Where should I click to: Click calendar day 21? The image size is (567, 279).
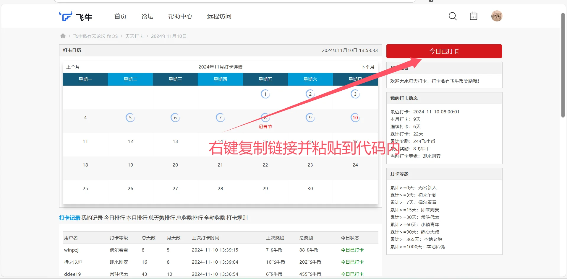pyautogui.click(x=220, y=165)
